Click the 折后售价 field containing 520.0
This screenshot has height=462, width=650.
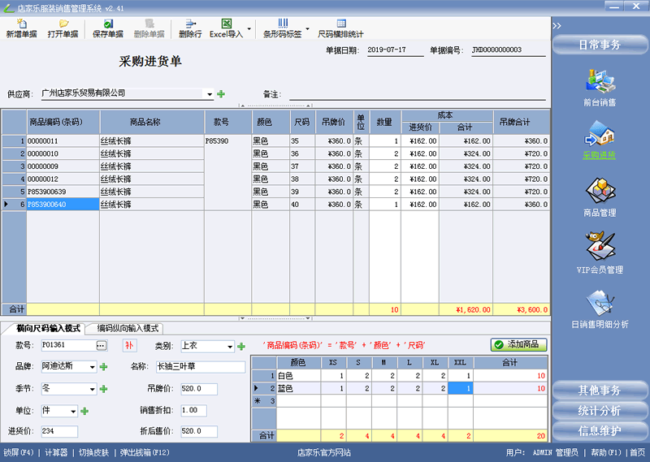click(x=198, y=431)
